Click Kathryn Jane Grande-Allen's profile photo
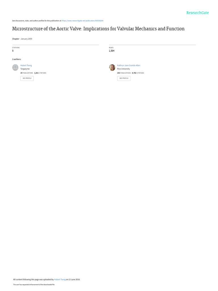218x291 pixels. 112,67
